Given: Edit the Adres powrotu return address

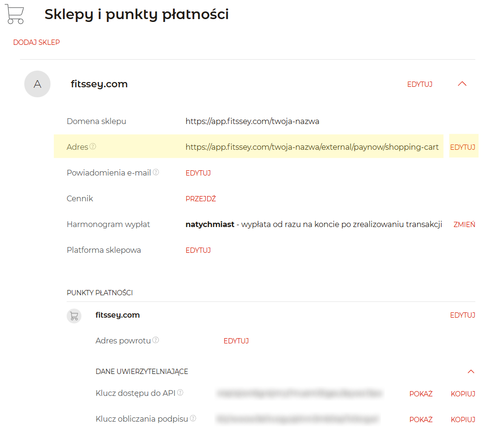Looking at the screenshot, I should coord(236,341).
